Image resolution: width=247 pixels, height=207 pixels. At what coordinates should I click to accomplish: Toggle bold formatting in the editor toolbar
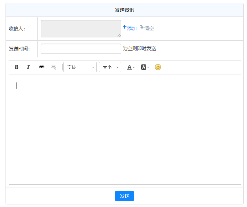tap(16, 67)
